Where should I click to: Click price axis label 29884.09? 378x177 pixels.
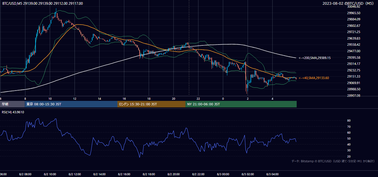point(354,19)
